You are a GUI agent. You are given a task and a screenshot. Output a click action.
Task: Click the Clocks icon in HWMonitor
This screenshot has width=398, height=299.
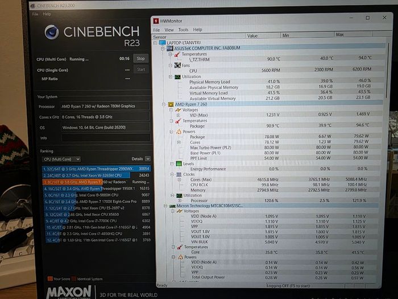(x=179, y=174)
